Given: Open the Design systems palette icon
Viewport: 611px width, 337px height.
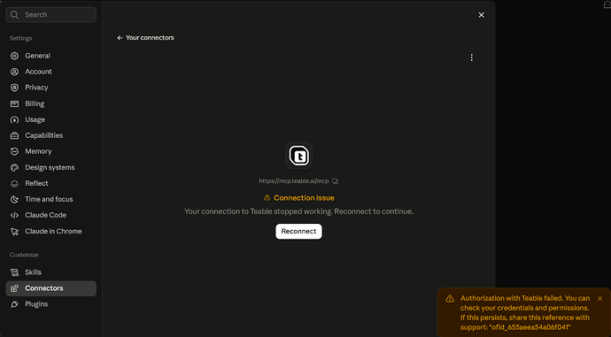Looking at the screenshot, I should pos(14,167).
